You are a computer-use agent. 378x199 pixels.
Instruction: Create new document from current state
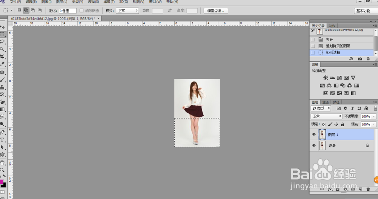point(351,59)
